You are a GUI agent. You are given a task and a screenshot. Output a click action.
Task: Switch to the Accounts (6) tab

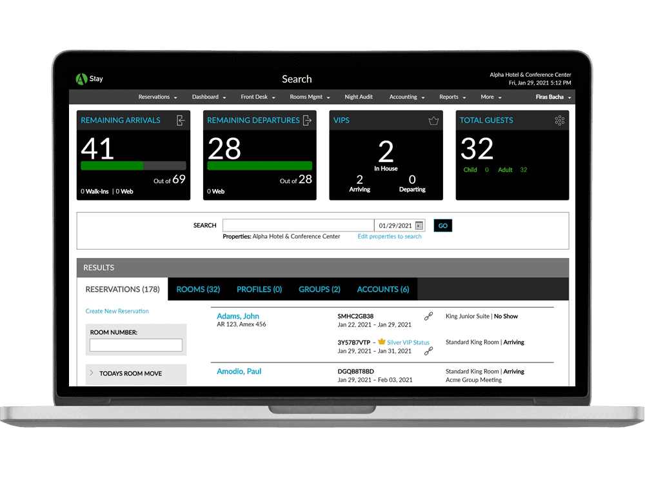click(383, 289)
